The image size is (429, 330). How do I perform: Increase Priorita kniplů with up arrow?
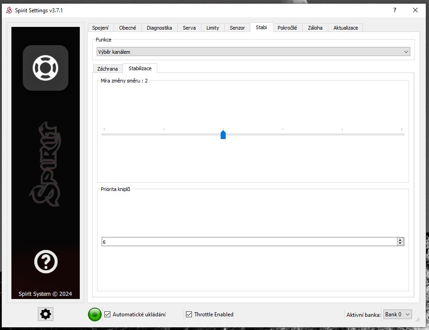tap(400, 240)
